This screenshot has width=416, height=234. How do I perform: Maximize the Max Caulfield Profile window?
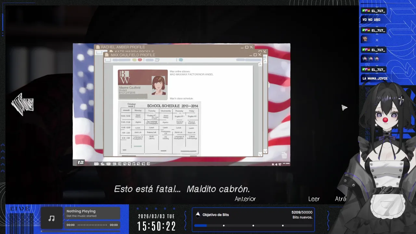(255, 55)
